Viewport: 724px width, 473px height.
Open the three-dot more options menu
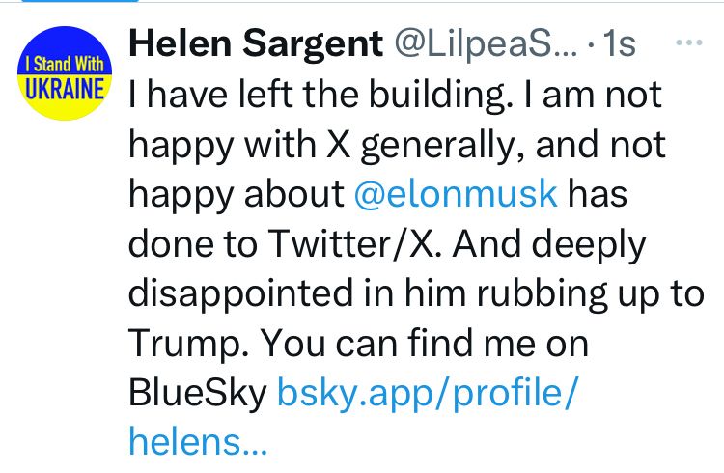(x=689, y=44)
